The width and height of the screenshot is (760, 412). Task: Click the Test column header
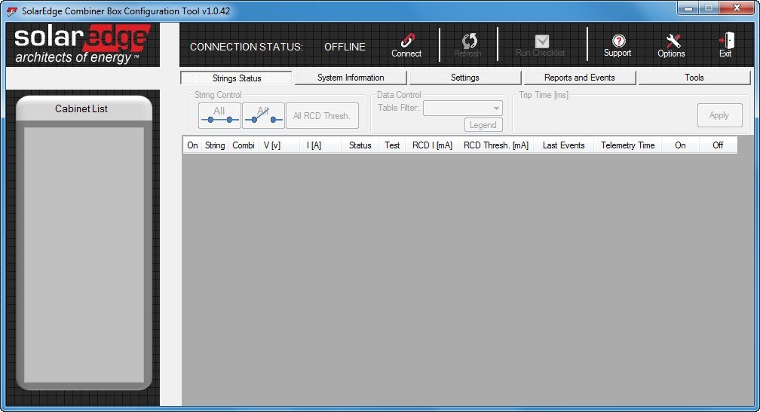pos(392,145)
